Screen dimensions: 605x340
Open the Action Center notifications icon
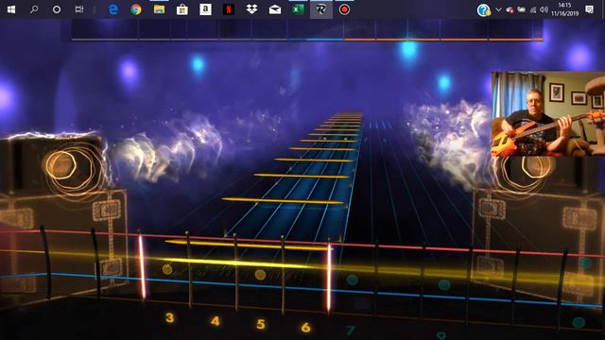pyautogui.click(x=589, y=9)
